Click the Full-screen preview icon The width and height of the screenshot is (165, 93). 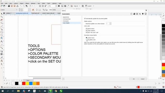click(59, 6)
